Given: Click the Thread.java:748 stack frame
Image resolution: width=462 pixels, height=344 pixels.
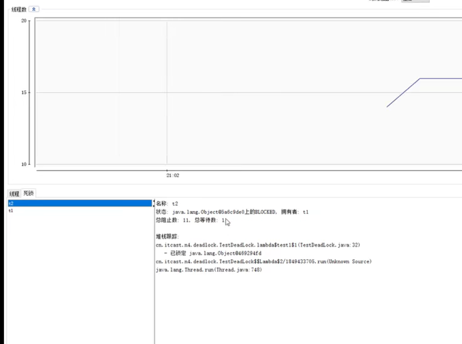Looking at the screenshot, I should pyautogui.click(x=208, y=269).
